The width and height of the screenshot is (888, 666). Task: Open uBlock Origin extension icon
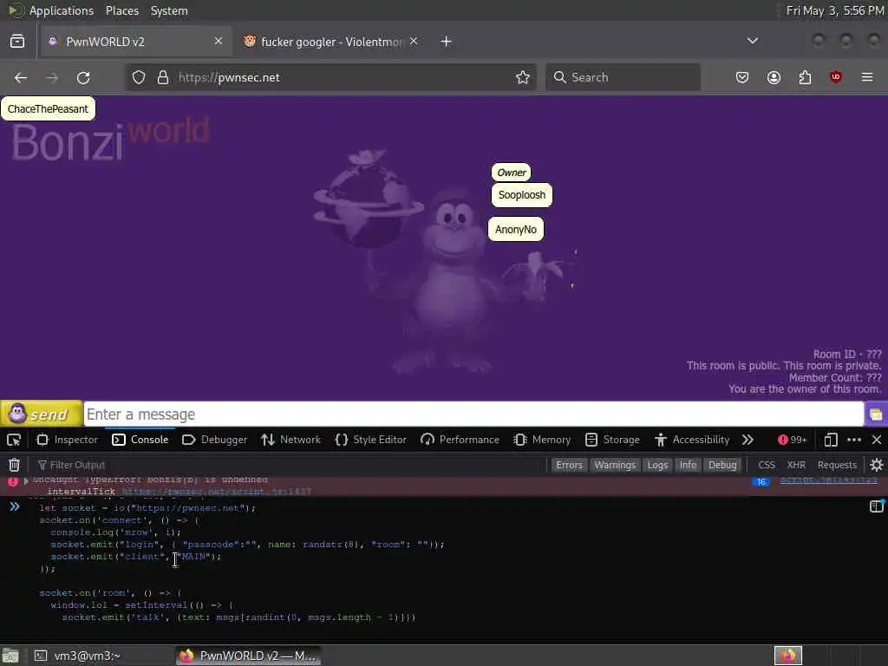[836, 77]
